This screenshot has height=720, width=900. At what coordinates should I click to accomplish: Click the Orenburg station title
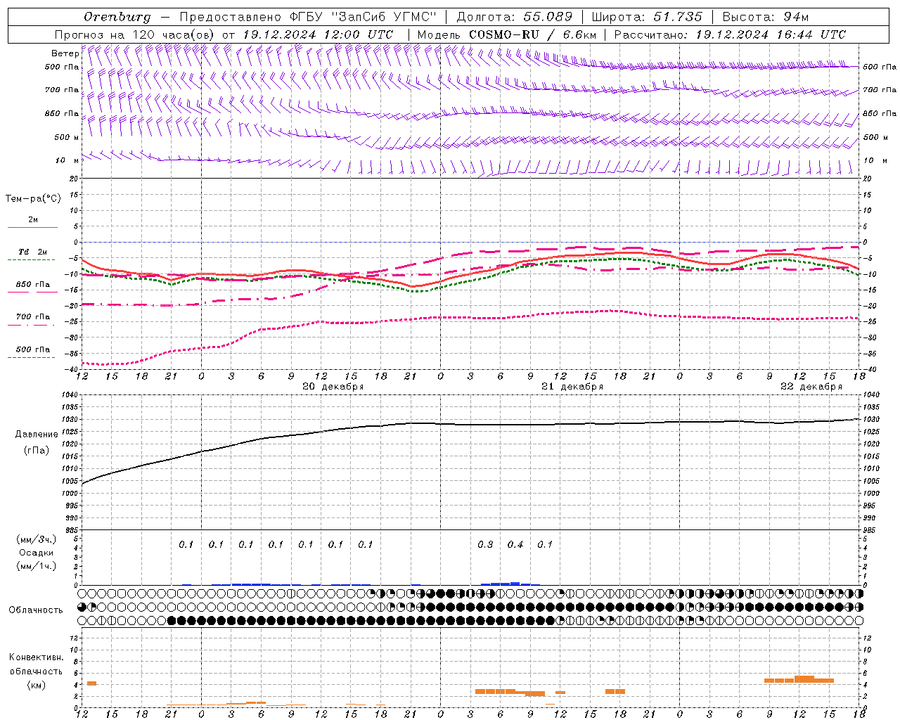click(x=117, y=17)
